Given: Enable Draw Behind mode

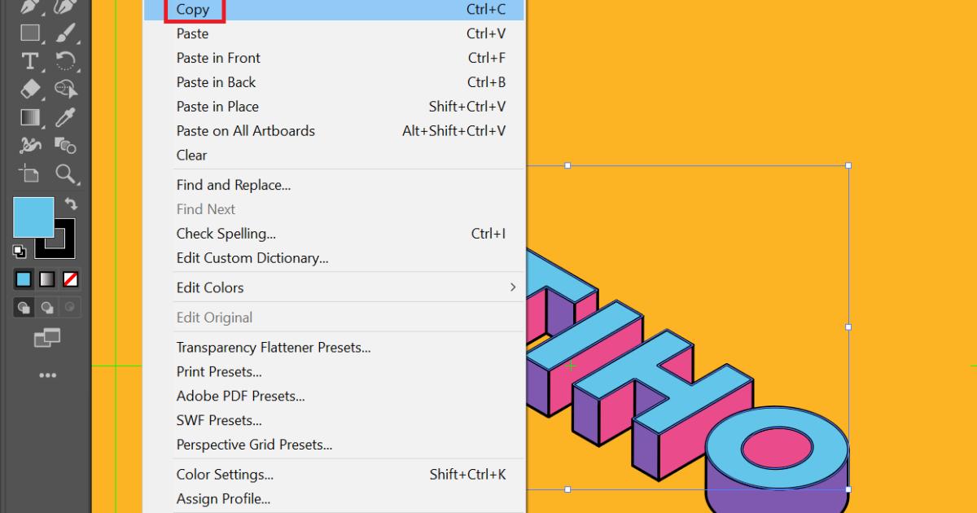Looking at the screenshot, I should [x=47, y=308].
